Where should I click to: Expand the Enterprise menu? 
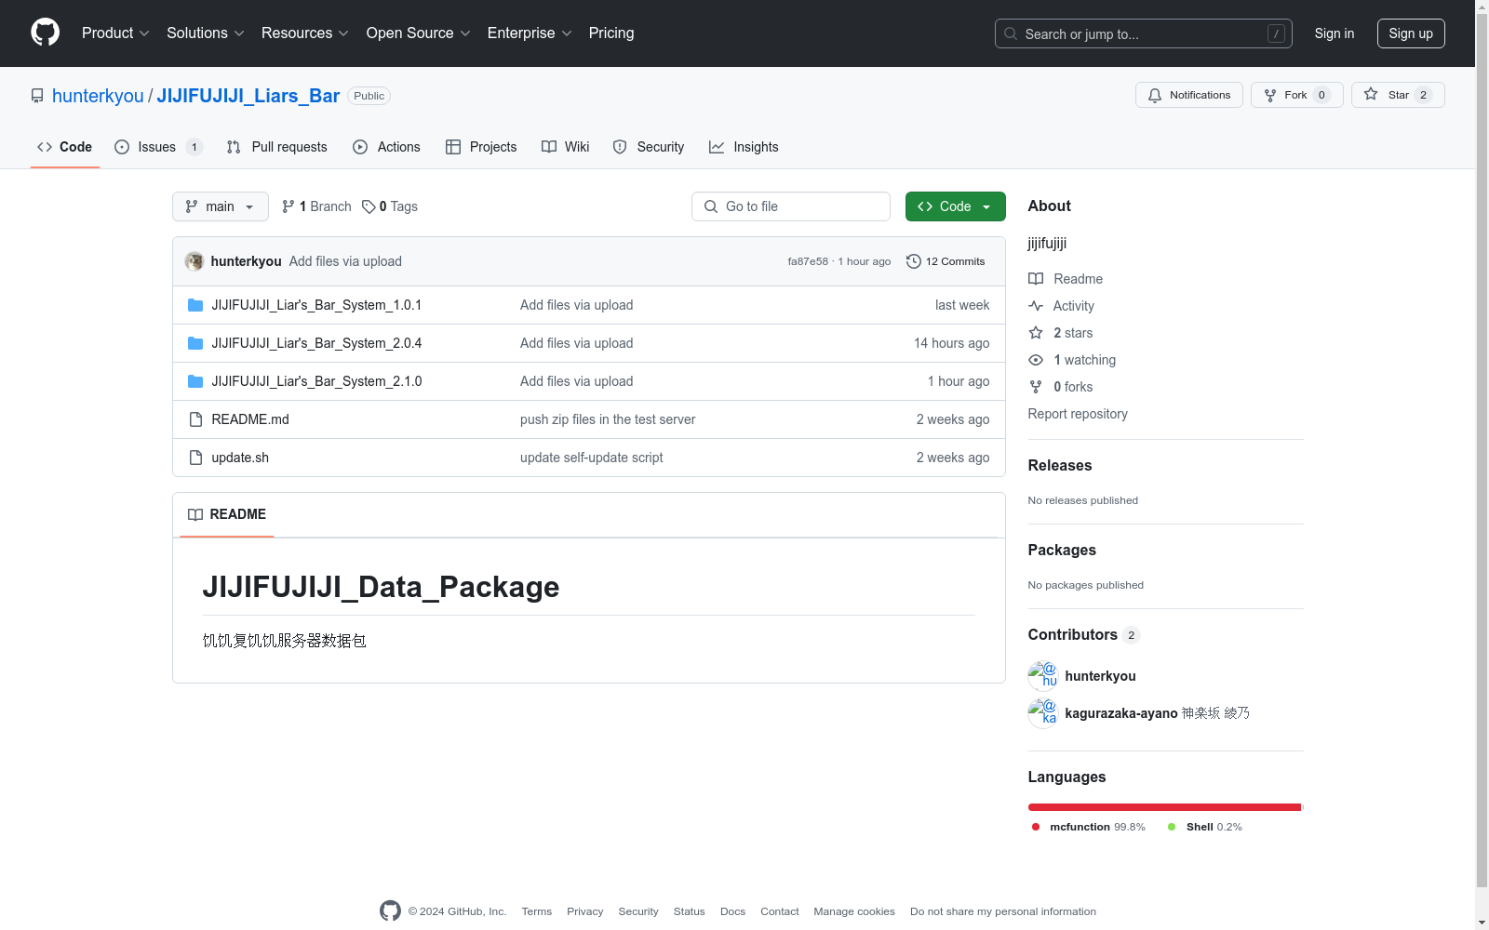pos(530,33)
